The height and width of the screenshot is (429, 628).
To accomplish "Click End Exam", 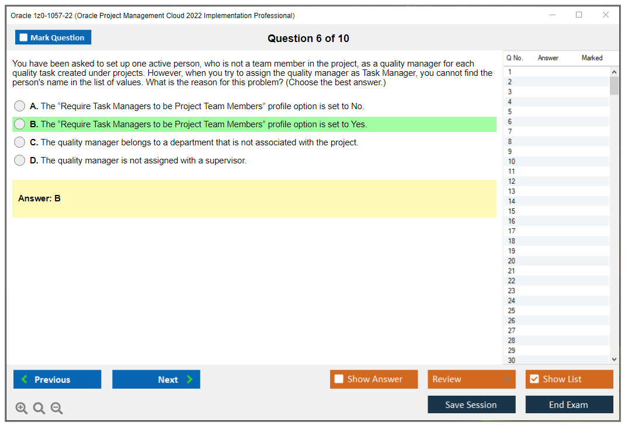I will tap(569, 404).
